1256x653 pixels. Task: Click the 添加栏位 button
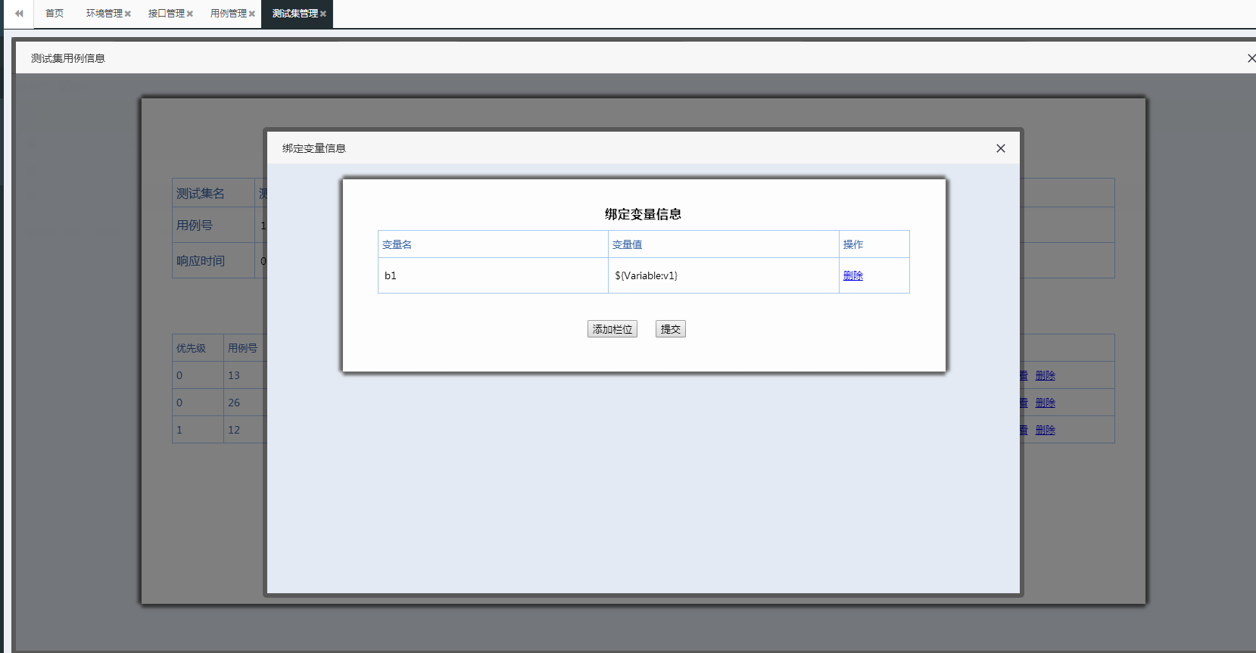[x=612, y=329]
